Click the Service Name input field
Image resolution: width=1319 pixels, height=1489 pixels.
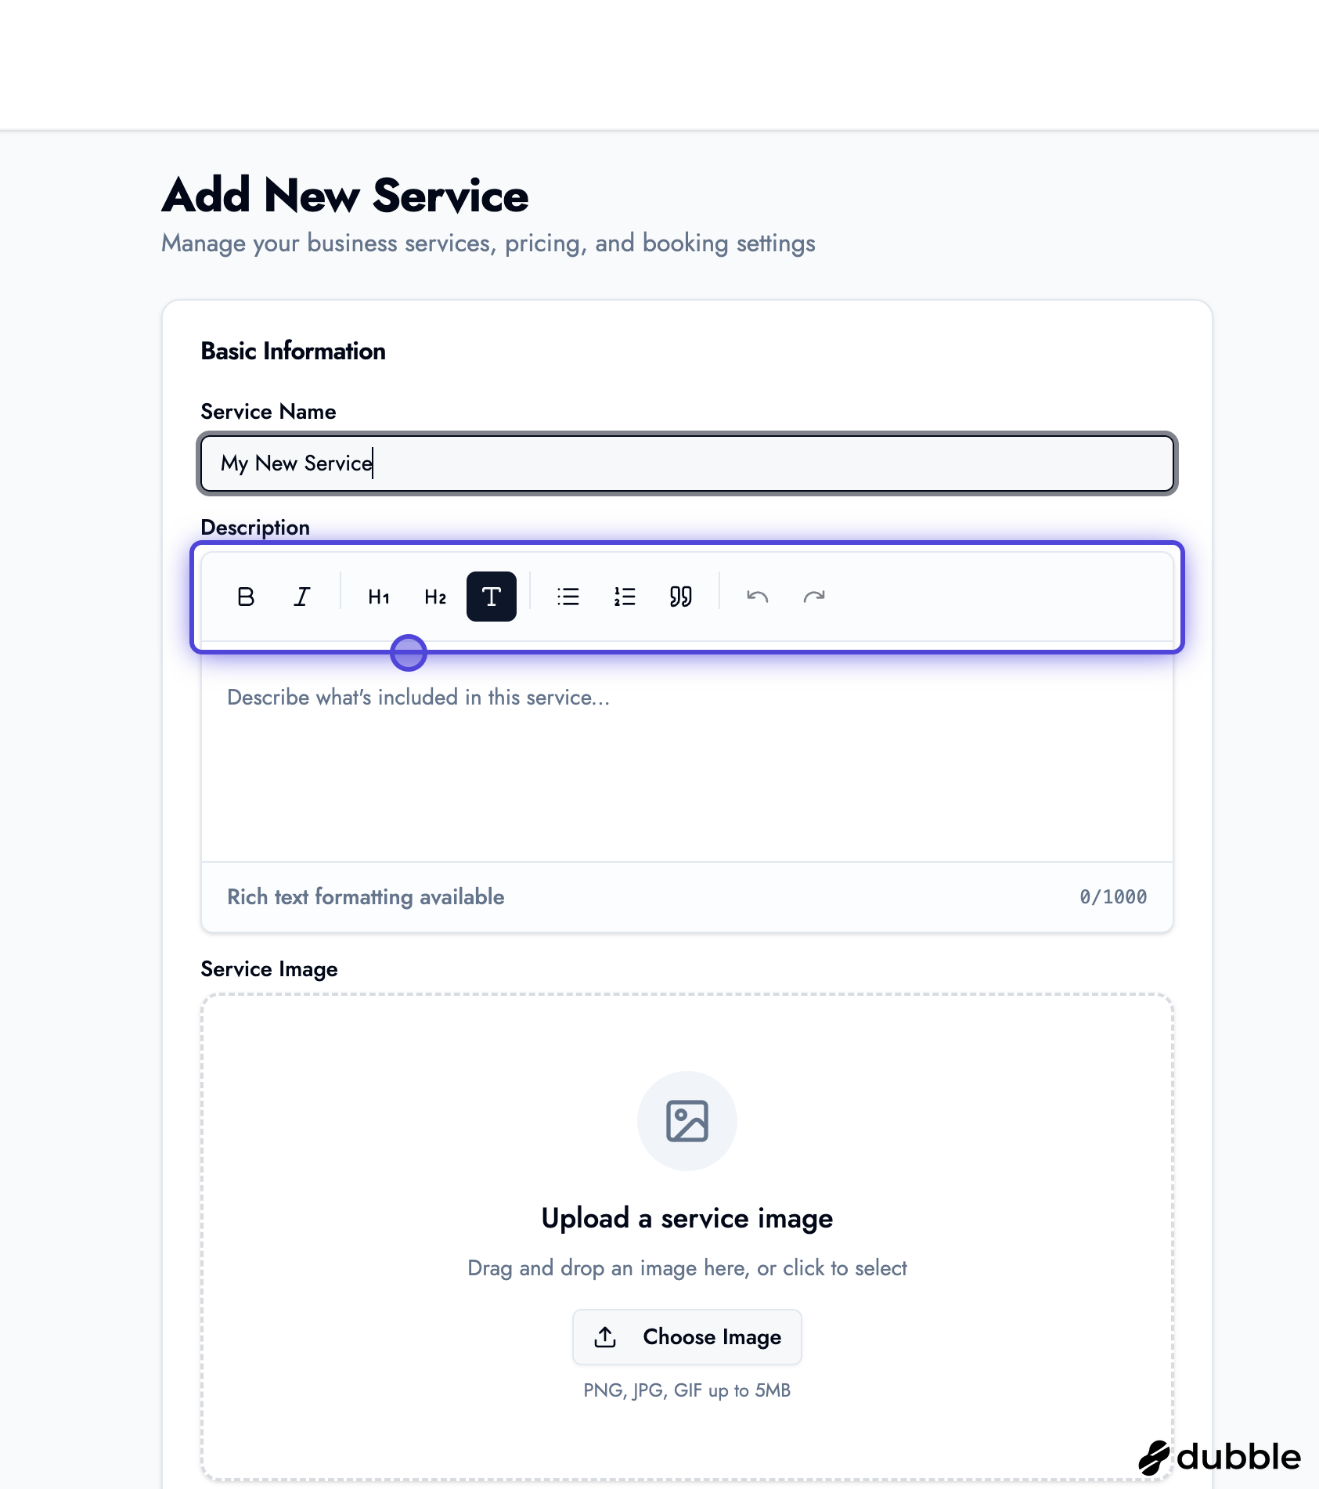click(x=687, y=463)
